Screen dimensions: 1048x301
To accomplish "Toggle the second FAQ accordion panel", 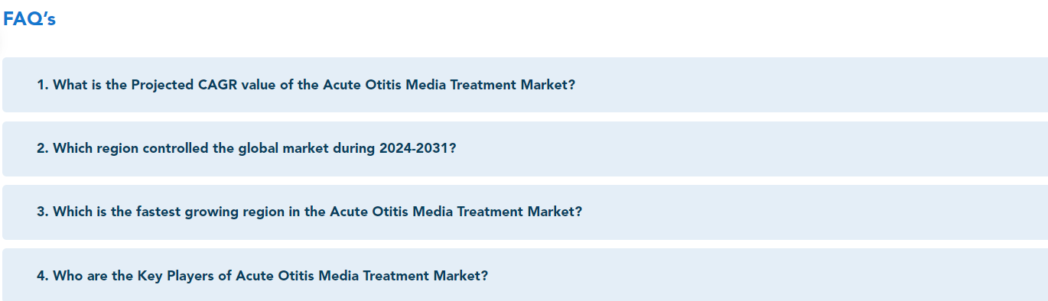I will tap(525, 148).
